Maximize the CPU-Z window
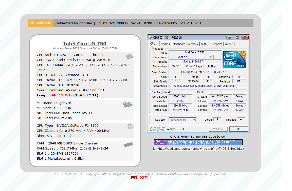Screen dimensions: 292x191 click(237, 38)
